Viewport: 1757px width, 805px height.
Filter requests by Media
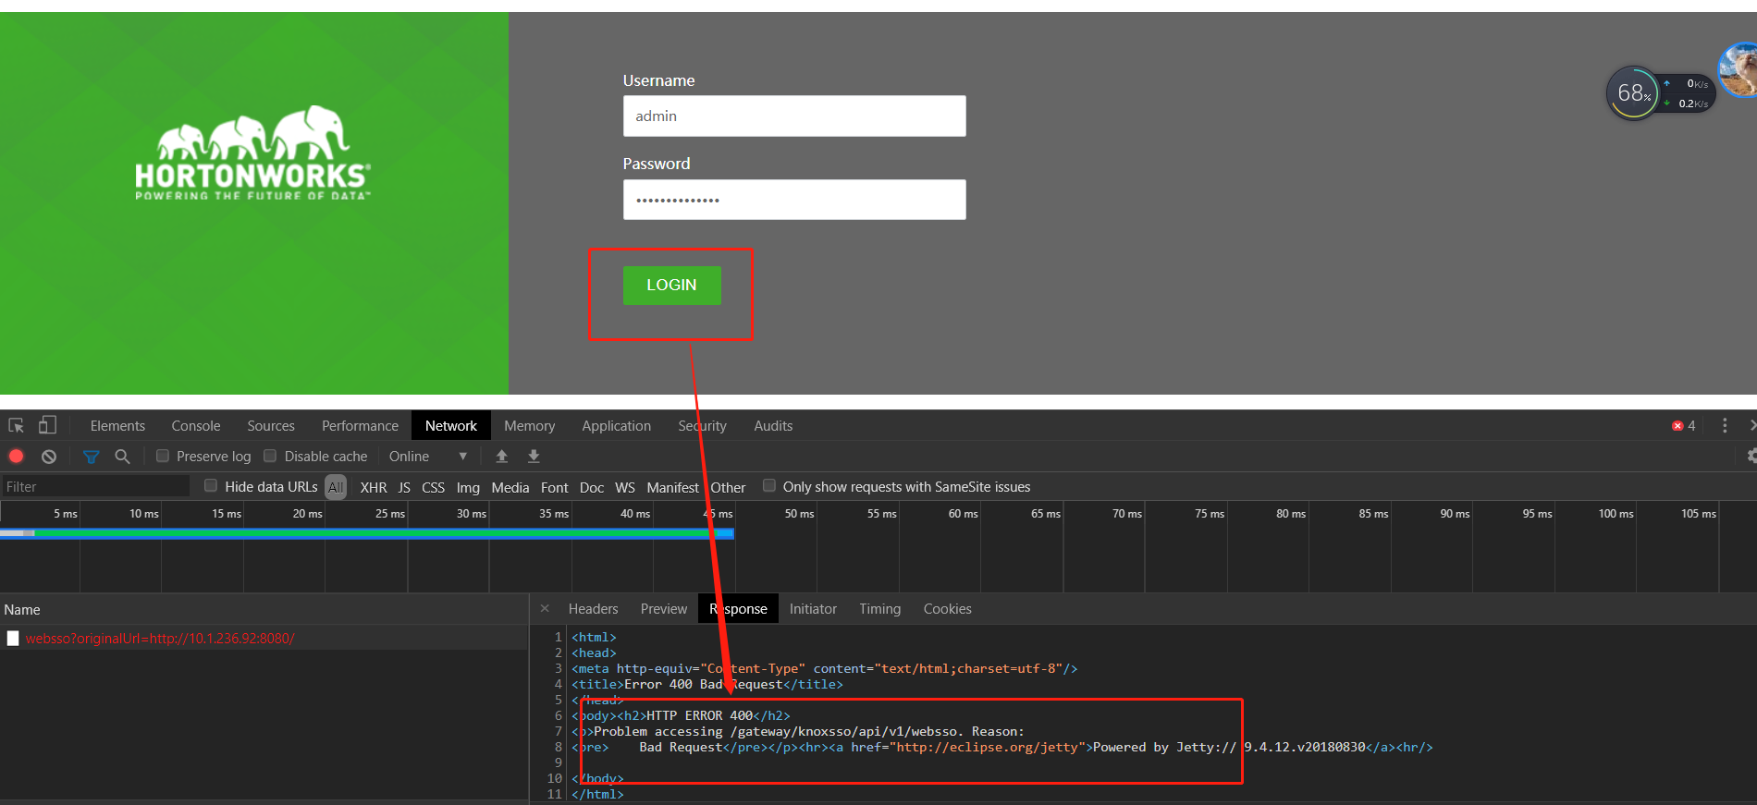510,487
